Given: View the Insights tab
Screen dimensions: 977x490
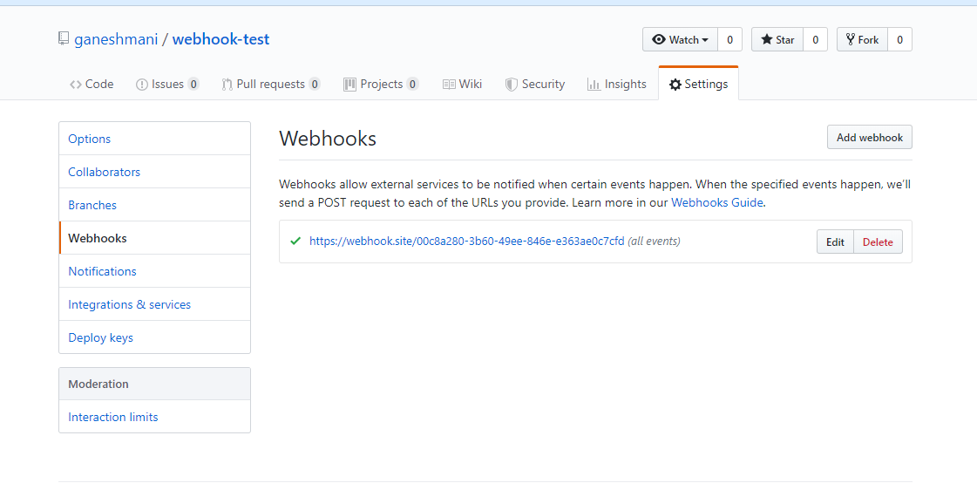Looking at the screenshot, I should 617,85.
